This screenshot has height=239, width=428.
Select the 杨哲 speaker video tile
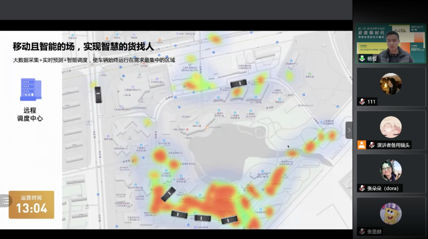pos(391,43)
